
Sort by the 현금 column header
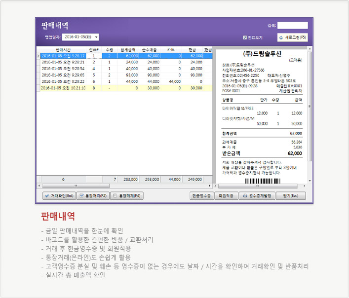click(x=192, y=50)
